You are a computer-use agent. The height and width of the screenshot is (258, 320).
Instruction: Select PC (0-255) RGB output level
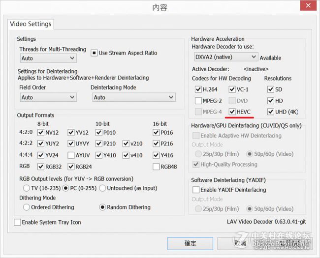(x=65, y=188)
